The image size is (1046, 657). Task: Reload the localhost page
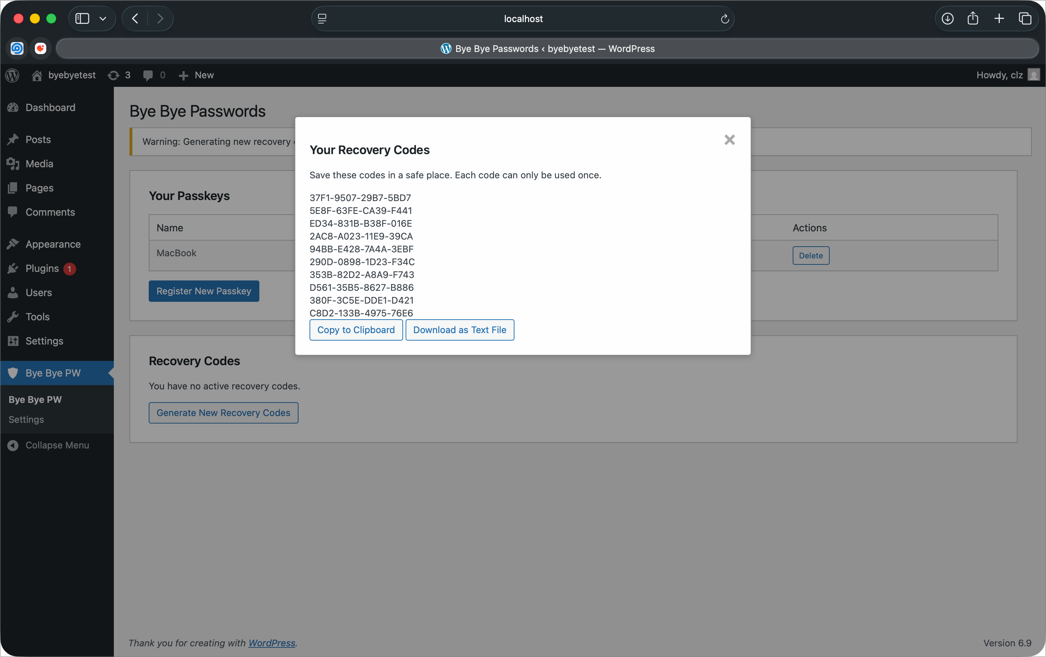[x=725, y=19]
